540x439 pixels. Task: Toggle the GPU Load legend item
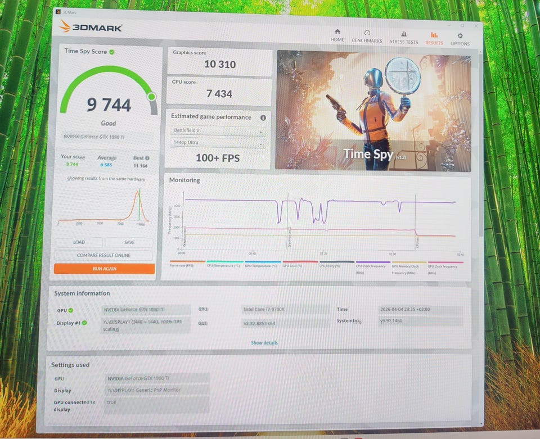coord(300,264)
